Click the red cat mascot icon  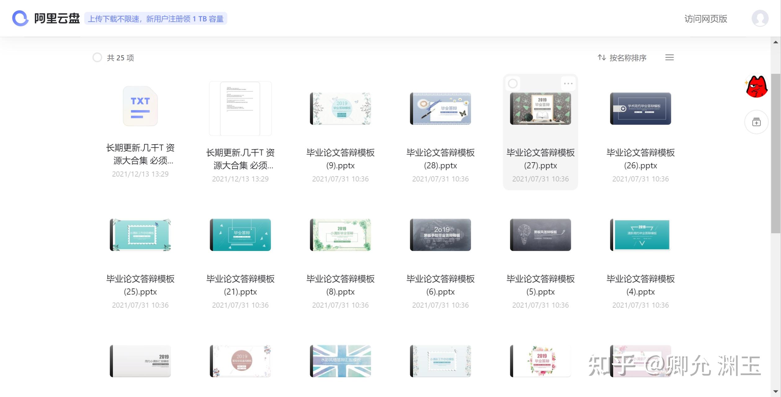tap(756, 86)
